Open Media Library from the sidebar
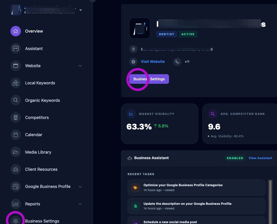Screen dimensions: 277x224 [x=38, y=152]
